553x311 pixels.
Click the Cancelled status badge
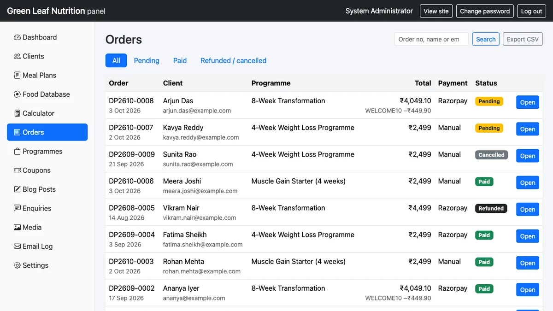pyautogui.click(x=491, y=155)
